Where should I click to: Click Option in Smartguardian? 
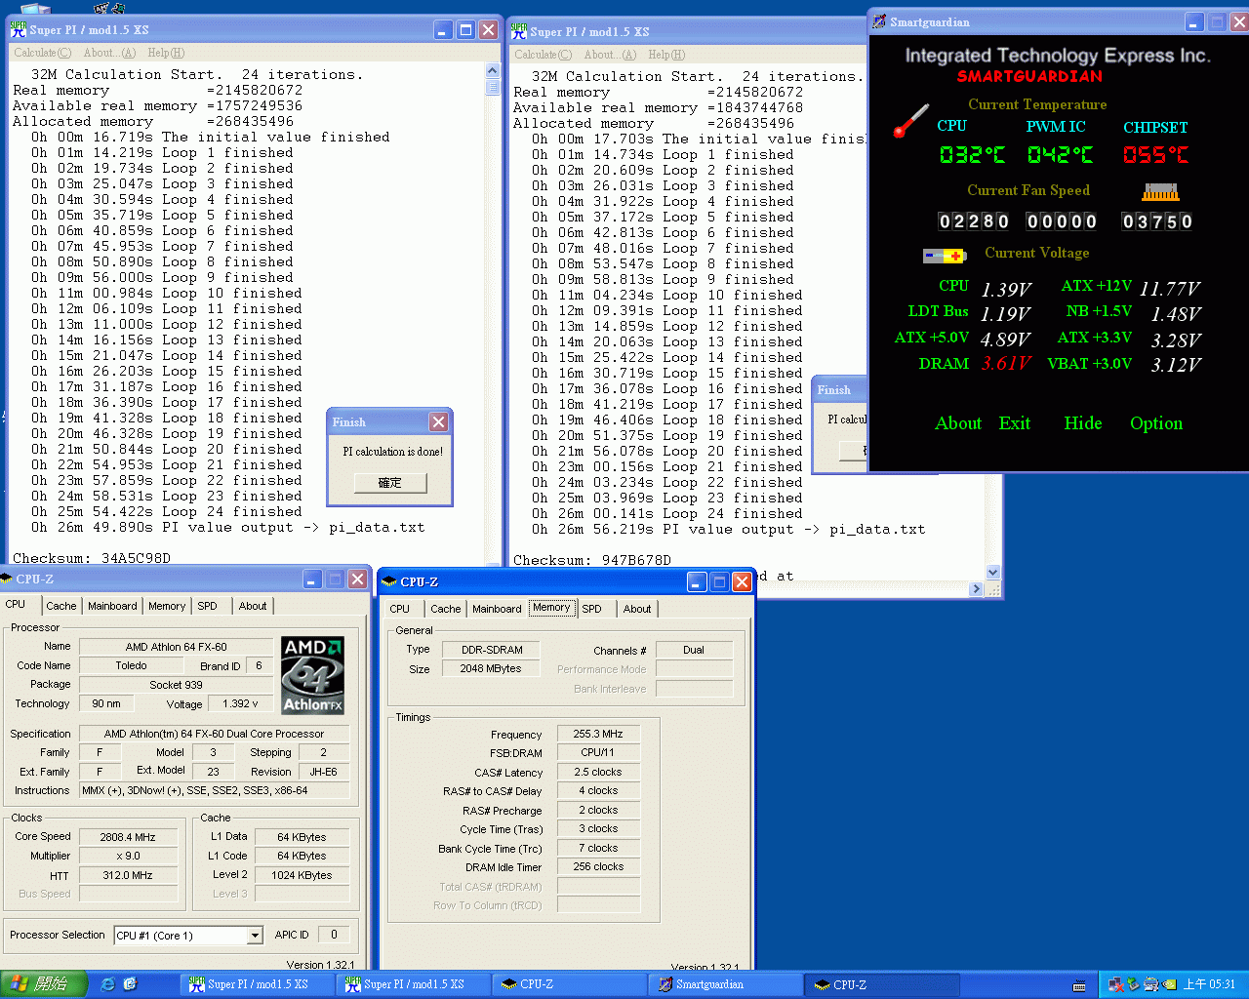click(1156, 423)
